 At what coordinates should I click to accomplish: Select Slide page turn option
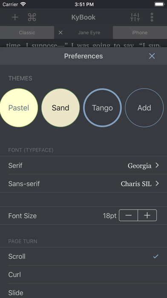pyautogui.click(x=83, y=291)
